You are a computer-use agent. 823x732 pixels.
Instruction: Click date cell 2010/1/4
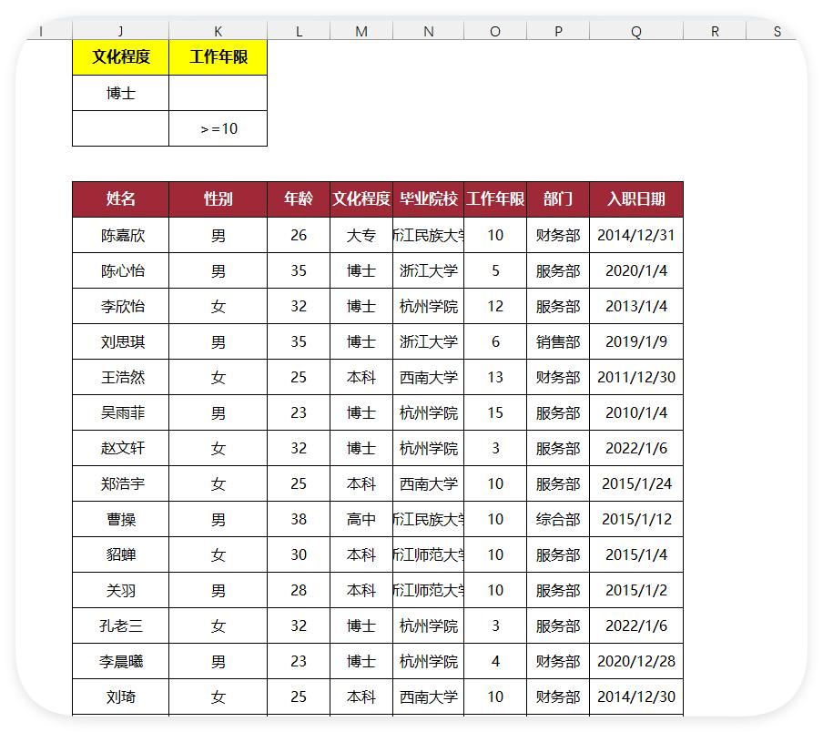pos(636,413)
